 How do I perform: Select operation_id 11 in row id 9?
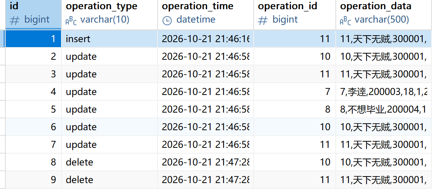[x=295, y=180]
